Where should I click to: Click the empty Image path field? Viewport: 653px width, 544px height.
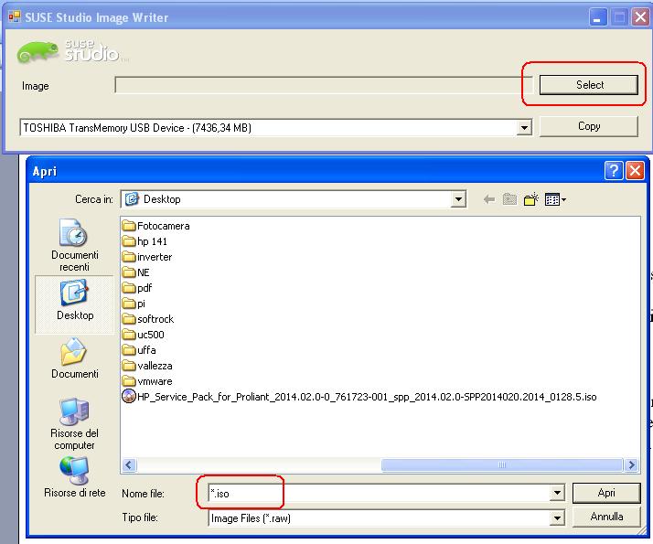[324, 85]
